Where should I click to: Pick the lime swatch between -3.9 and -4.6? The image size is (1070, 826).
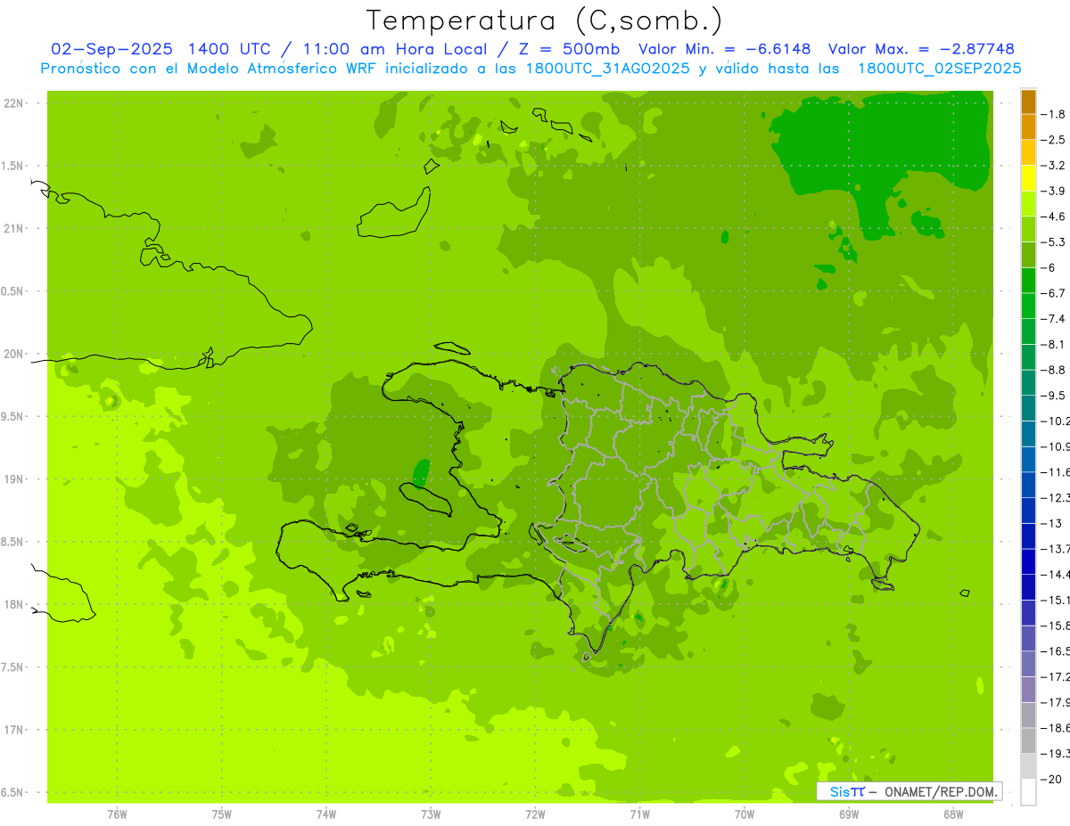click(x=1028, y=203)
